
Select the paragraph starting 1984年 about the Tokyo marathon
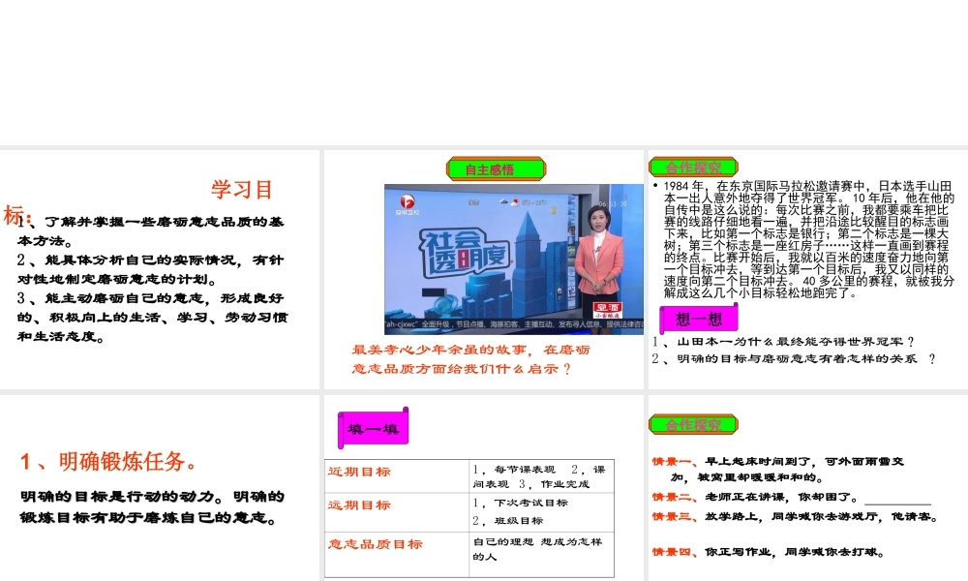click(808, 239)
